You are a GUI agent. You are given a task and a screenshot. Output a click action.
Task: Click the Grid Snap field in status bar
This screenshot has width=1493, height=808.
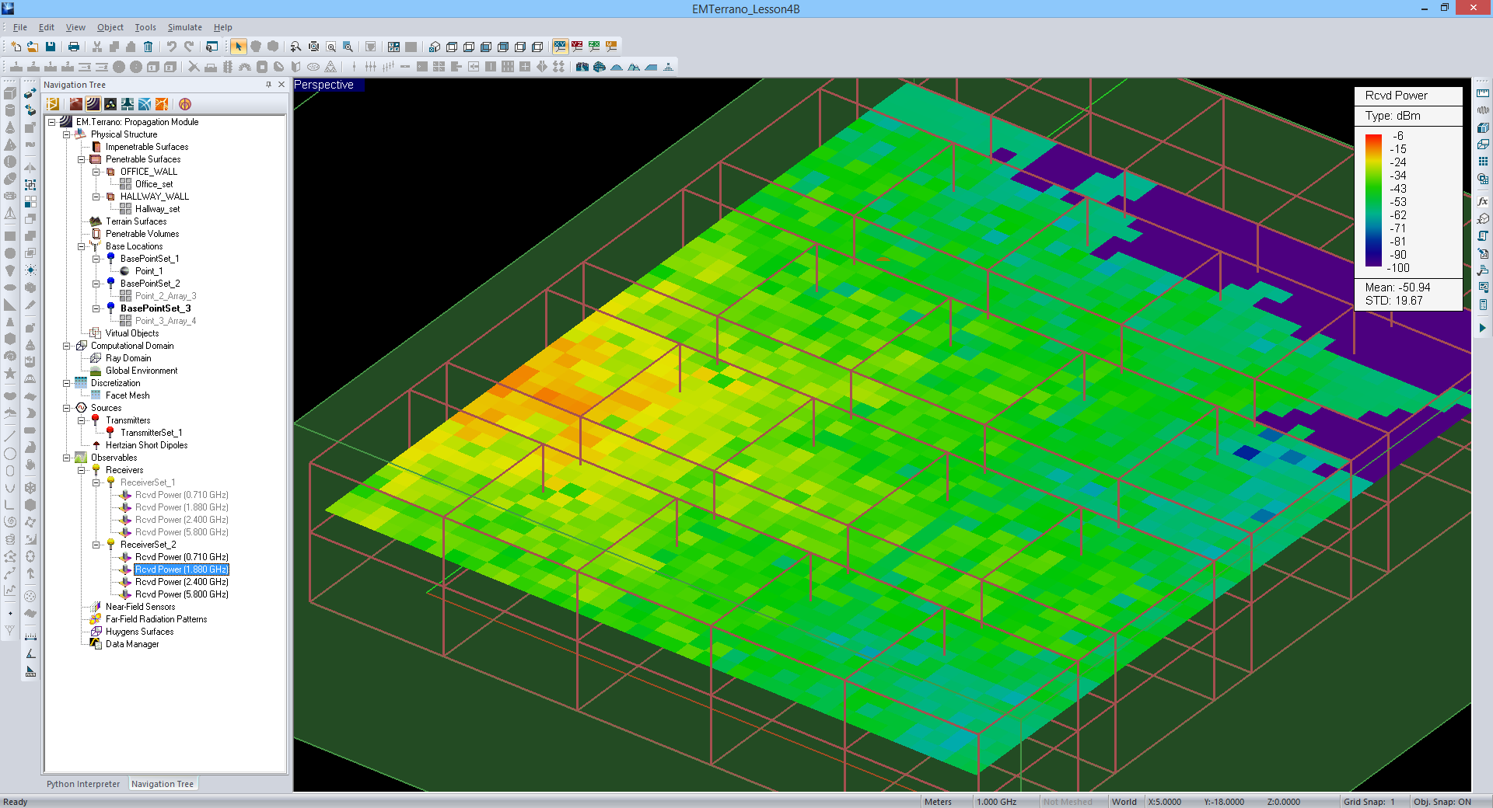coord(1369,802)
